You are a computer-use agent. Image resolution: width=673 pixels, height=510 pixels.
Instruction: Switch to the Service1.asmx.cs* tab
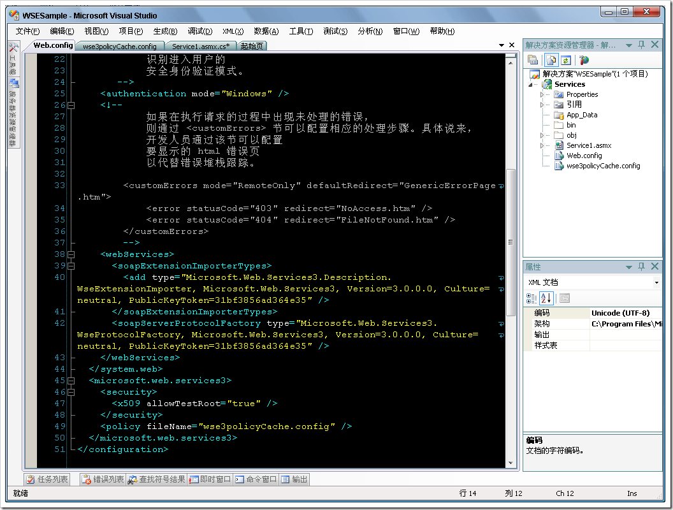coord(201,47)
